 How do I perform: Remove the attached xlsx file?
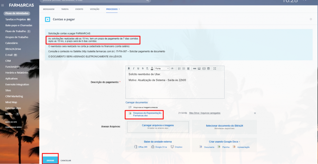click(x=255, y=113)
